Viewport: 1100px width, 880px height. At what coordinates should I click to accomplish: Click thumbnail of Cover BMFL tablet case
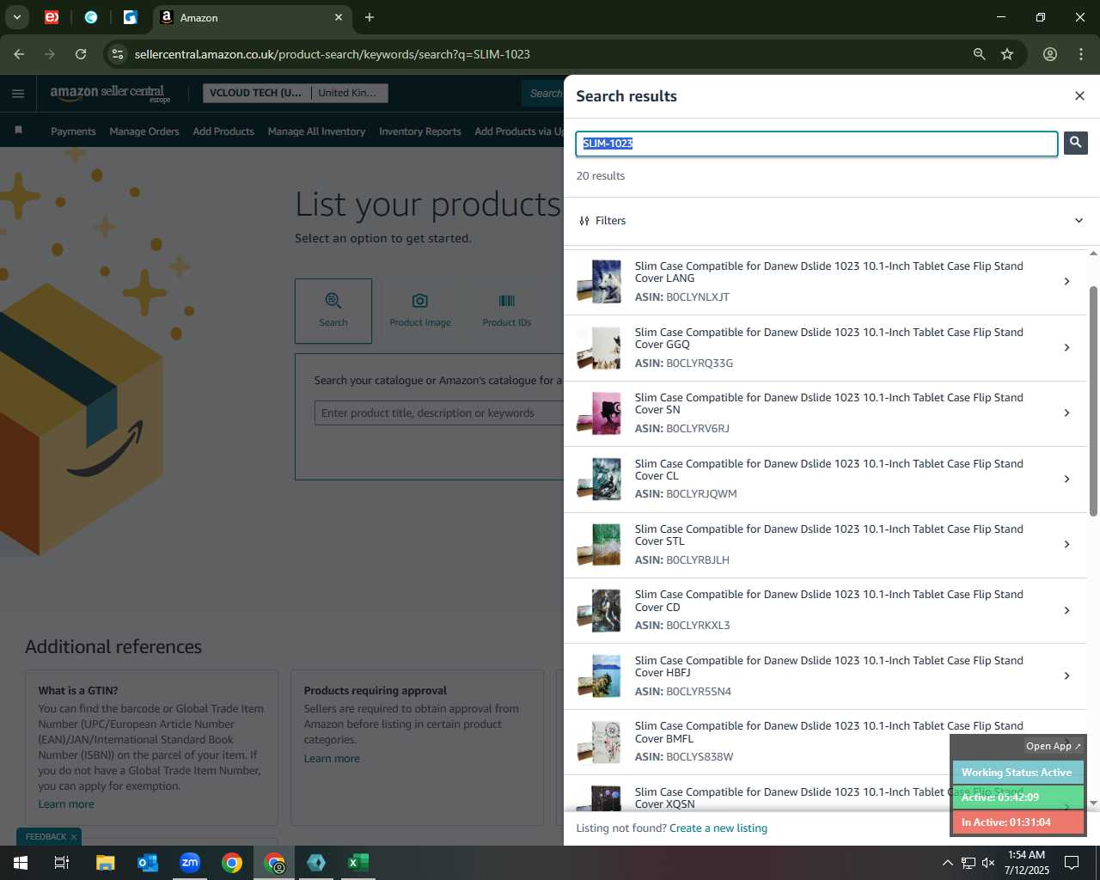(599, 742)
